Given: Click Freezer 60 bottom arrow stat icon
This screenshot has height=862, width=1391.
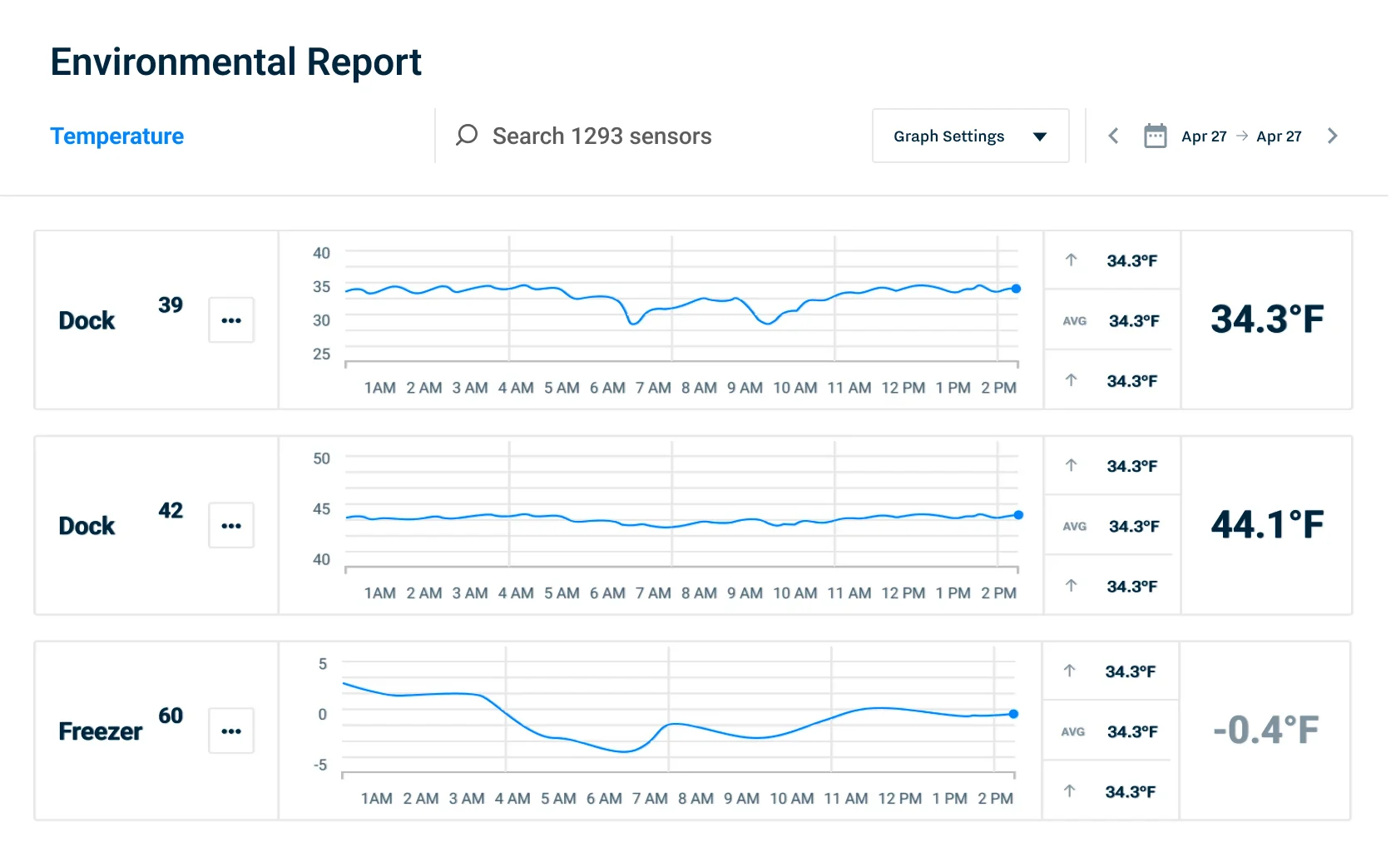Looking at the screenshot, I should (x=1070, y=791).
